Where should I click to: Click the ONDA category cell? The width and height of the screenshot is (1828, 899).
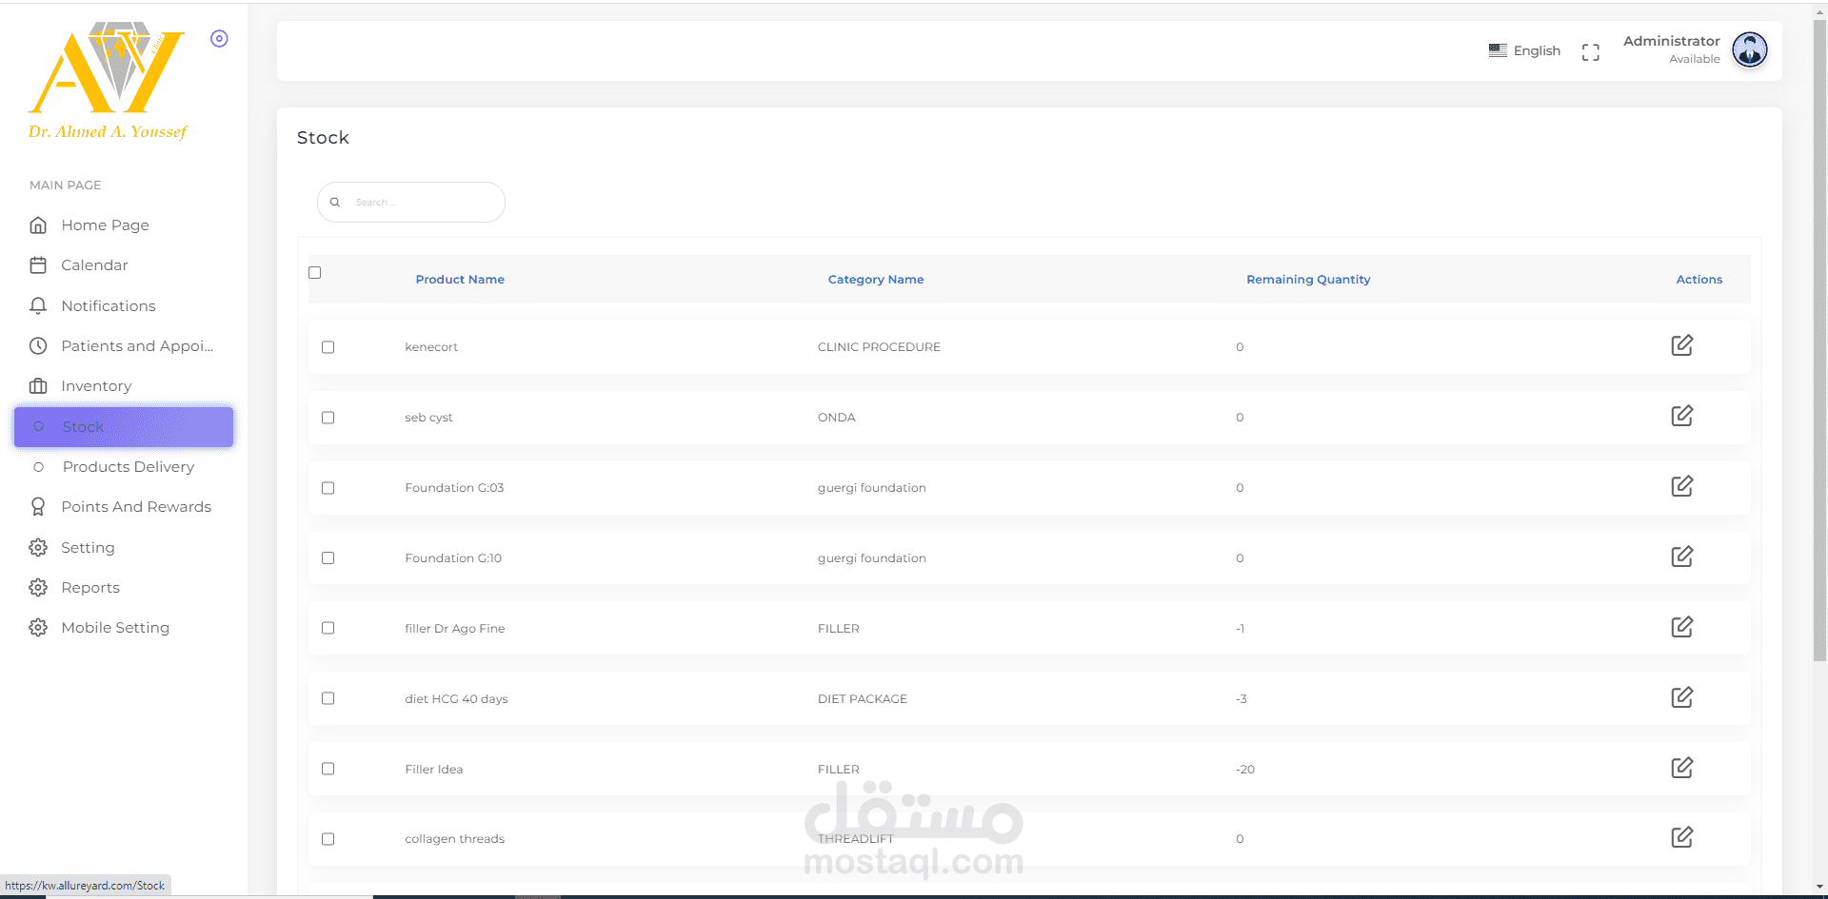837,418
